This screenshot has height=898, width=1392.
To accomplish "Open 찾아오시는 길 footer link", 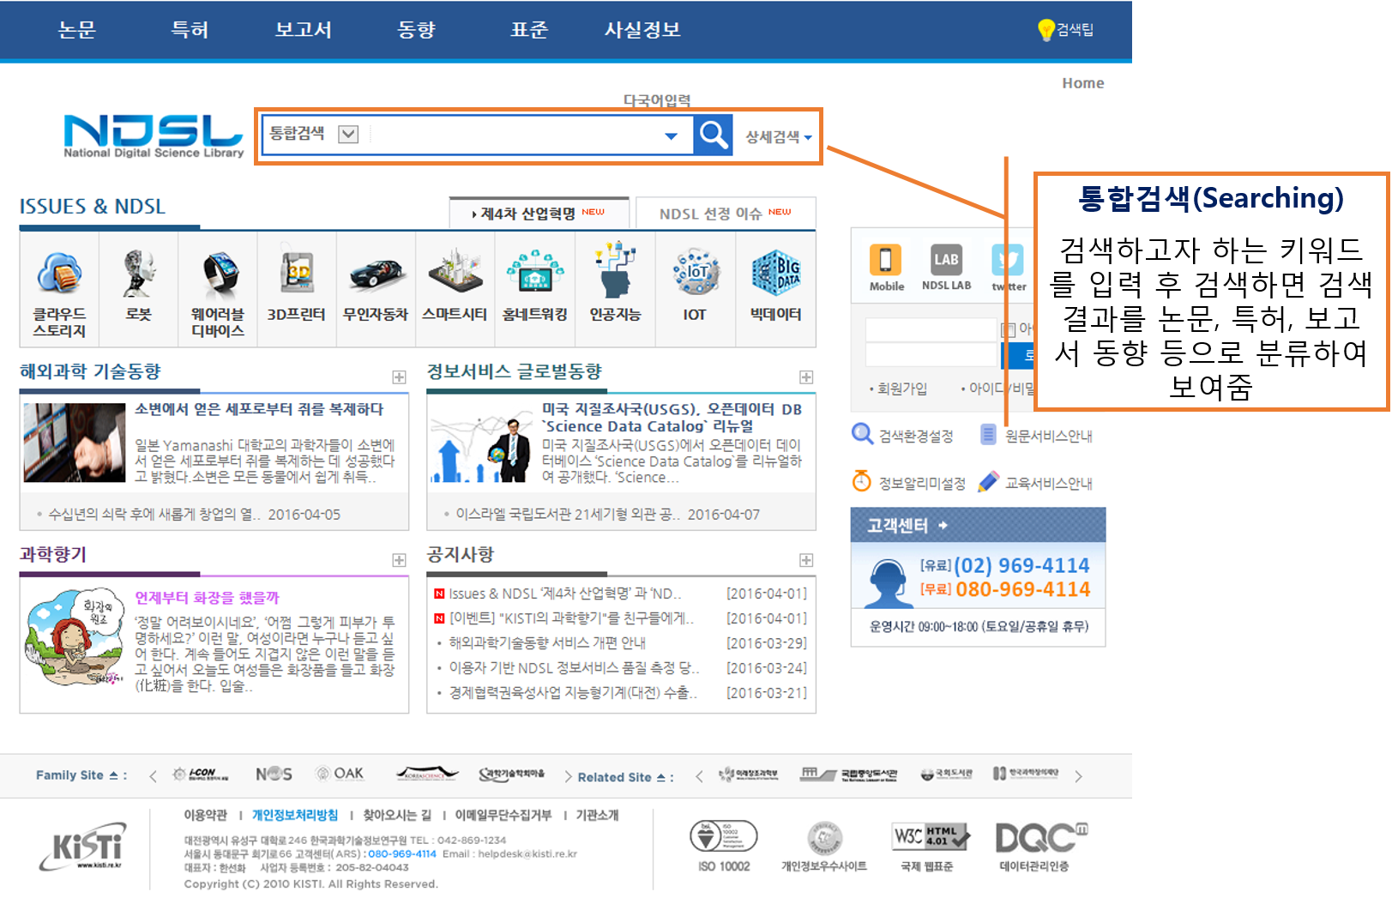I will pos(397,815).
